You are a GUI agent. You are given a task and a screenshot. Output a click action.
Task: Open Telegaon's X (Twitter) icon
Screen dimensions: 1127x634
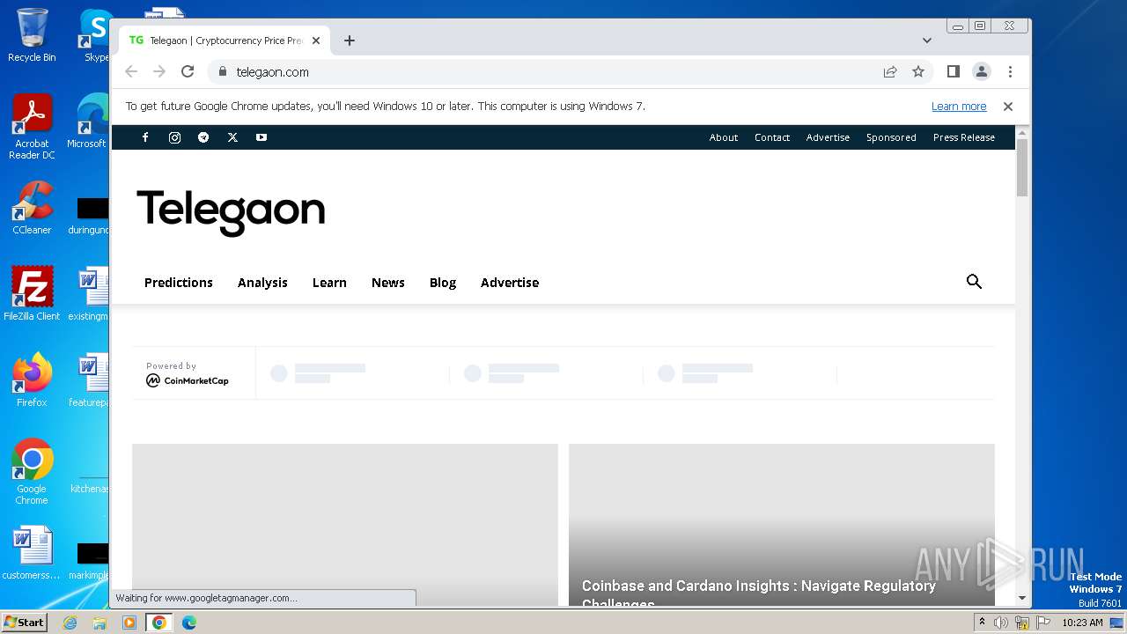(x=232, y=137)
